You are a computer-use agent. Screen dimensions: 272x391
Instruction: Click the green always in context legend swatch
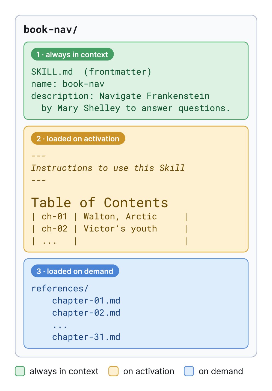(x=20, y=371)
